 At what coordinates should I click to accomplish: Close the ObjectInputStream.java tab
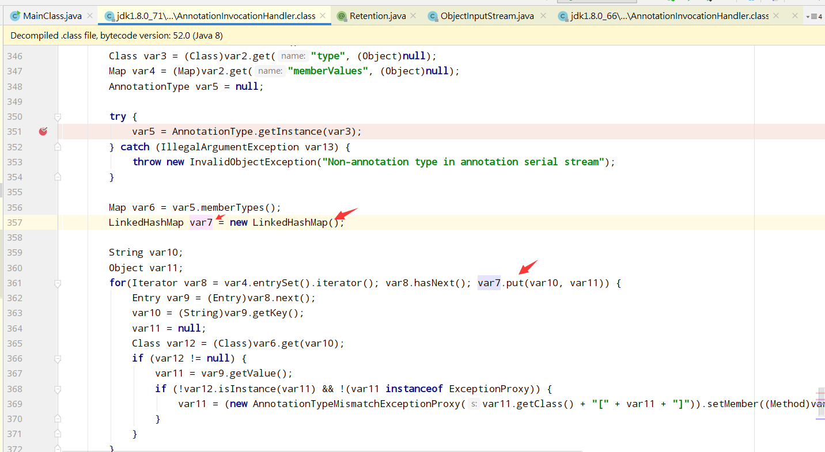coord(542,16)
